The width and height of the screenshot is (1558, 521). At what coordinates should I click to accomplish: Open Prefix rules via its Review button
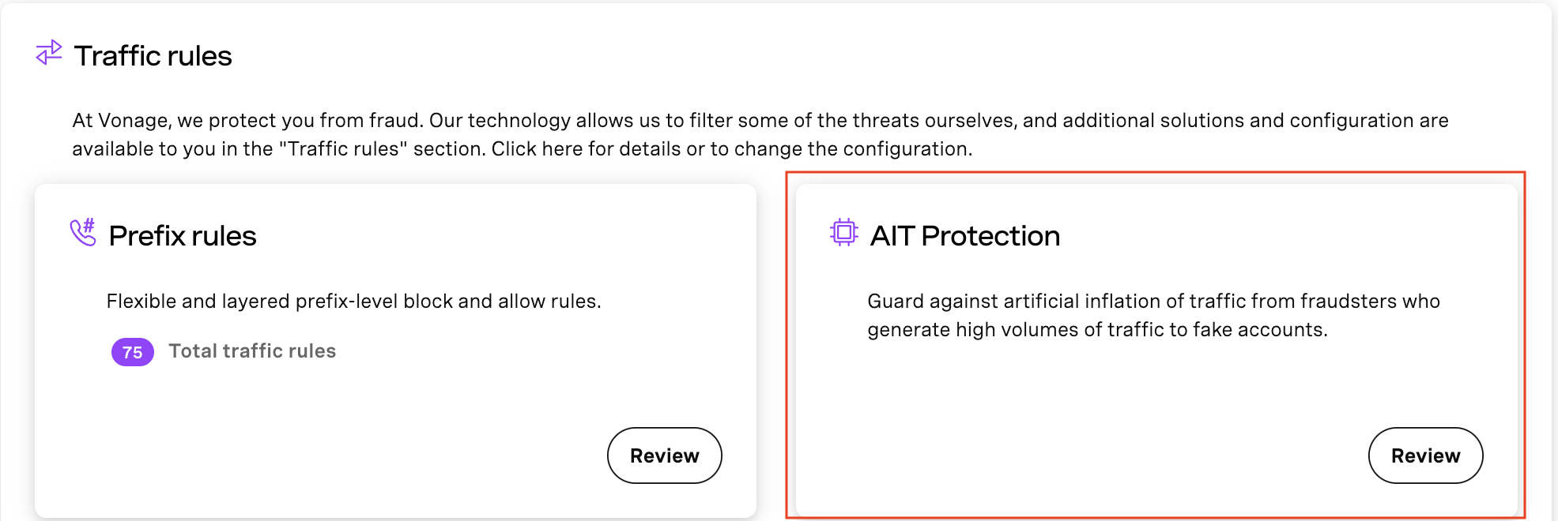coord(664,455)
